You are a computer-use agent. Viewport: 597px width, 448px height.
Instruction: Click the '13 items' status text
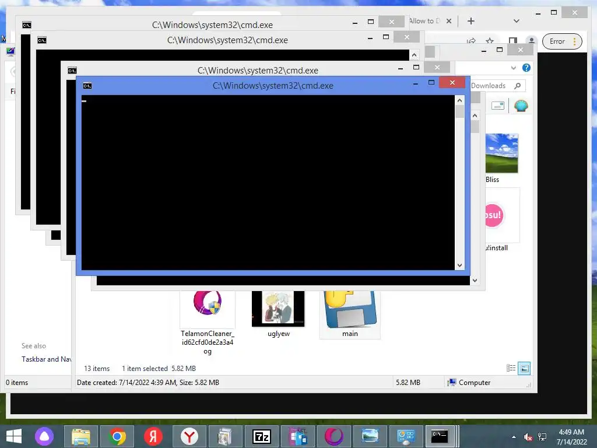tap(97, 369)
